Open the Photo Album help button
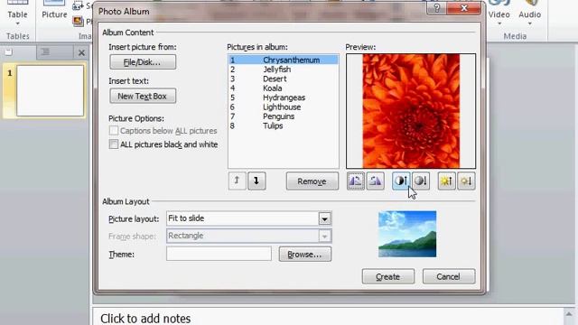Image resolution: width=578 pixels, height=325 pixels. [x=436, y=8]
